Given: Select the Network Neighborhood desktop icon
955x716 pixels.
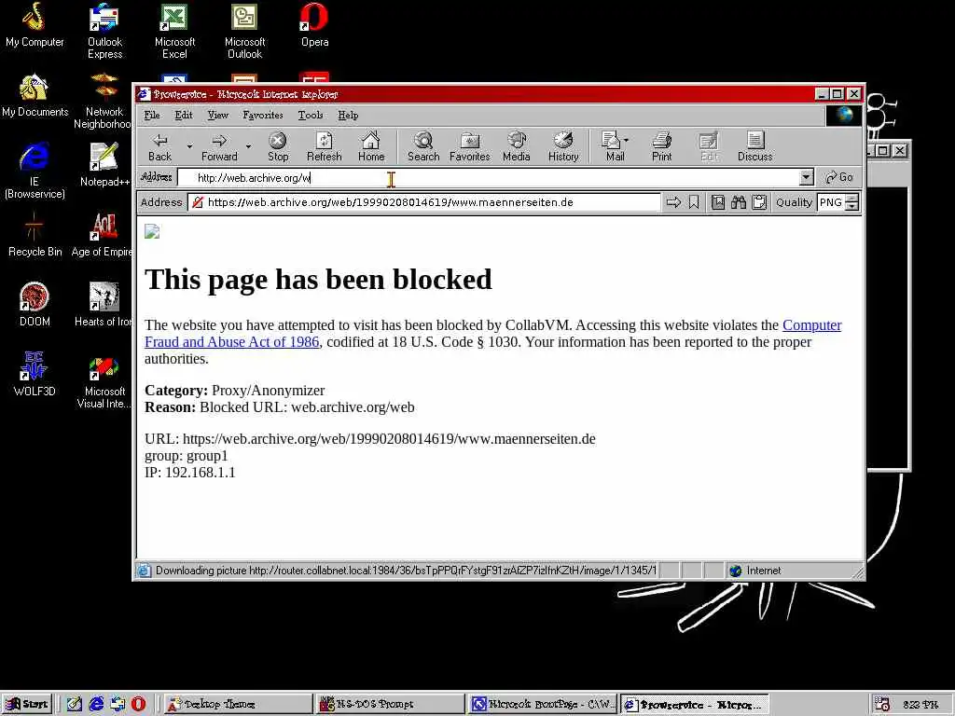Looking at the screenshot, I should tap(104, 101).
